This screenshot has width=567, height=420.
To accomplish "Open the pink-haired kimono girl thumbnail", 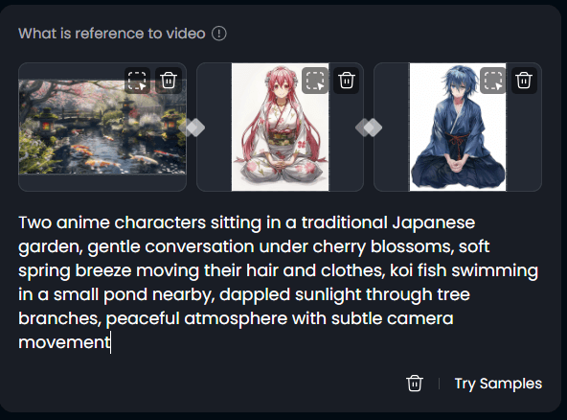I will coord(281,127).
